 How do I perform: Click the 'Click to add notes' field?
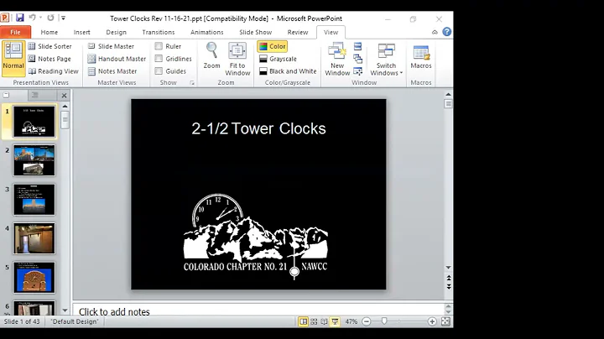(x=258, y=311)
